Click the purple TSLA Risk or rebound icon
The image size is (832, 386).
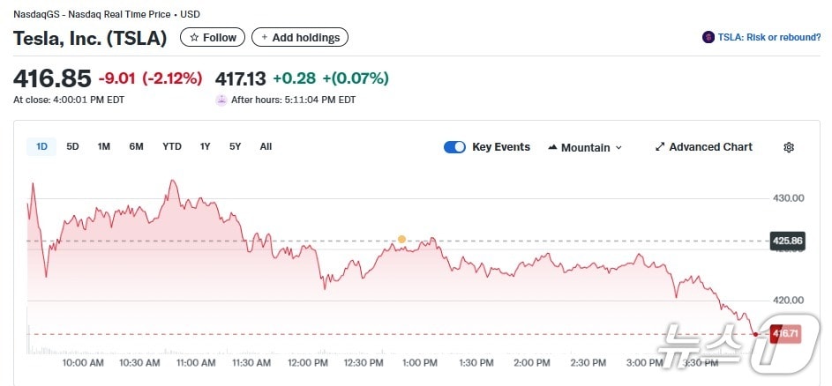tap(708, 37)
